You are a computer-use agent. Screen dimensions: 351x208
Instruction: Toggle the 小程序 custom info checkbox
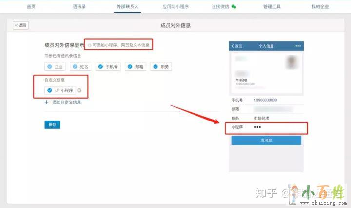[49, 90]
